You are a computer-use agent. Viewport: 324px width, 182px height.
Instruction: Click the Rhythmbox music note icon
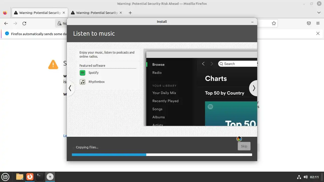click(x=83, y=82)
